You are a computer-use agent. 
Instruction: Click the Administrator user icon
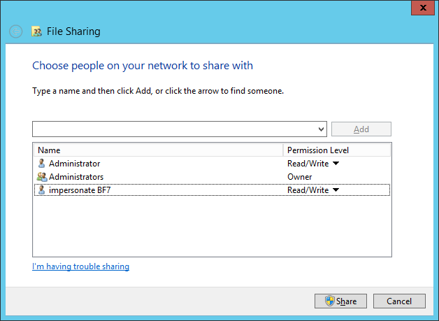coord(42,164)
